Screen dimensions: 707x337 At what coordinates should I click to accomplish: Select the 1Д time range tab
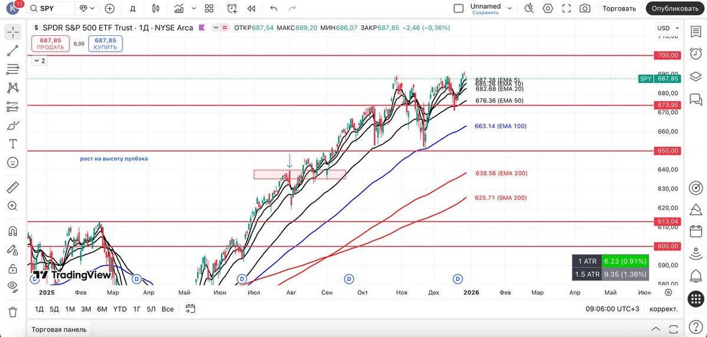point(39,309)
